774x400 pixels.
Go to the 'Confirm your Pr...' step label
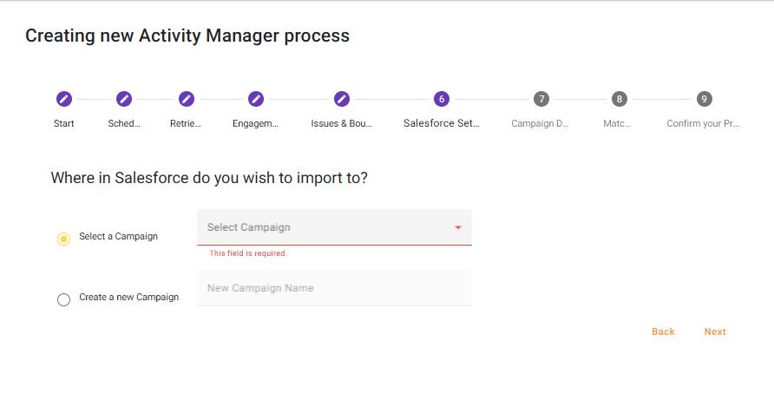tap(703, 123)
